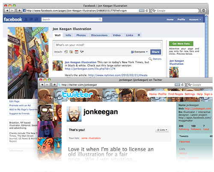214x172 pixels.
Task: Open Favorites in Twitter sidebar
Action: pos(184,142)
